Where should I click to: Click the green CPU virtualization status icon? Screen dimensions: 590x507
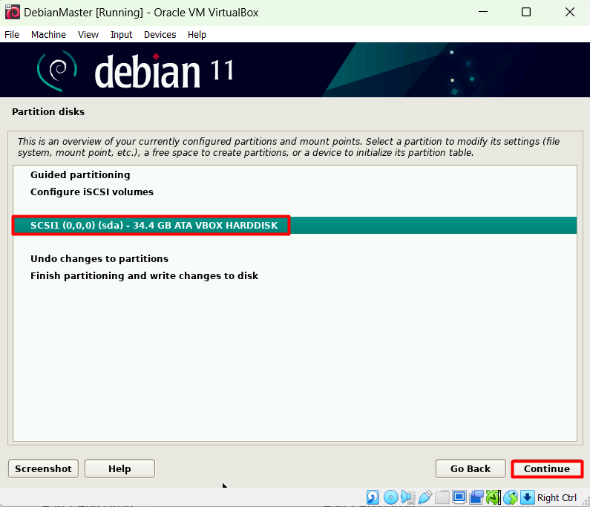494,497
